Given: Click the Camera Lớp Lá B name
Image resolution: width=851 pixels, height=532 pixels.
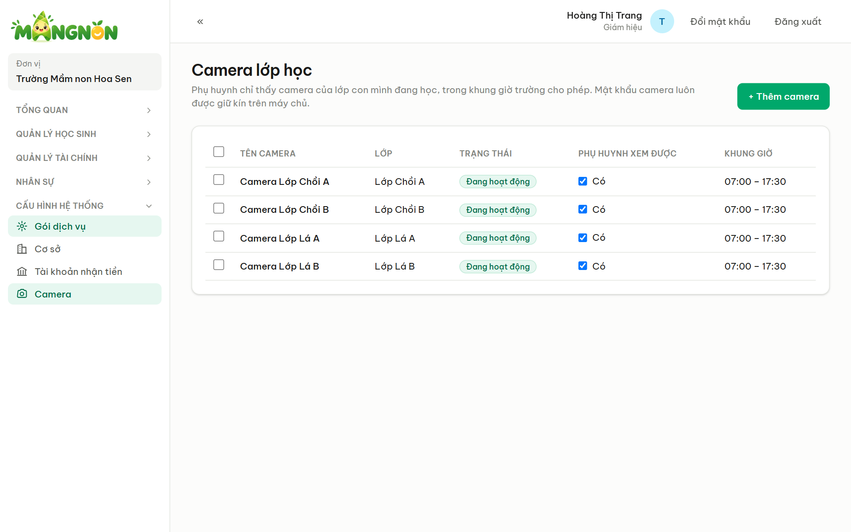Looking at the screenshot, I should 280,266.
